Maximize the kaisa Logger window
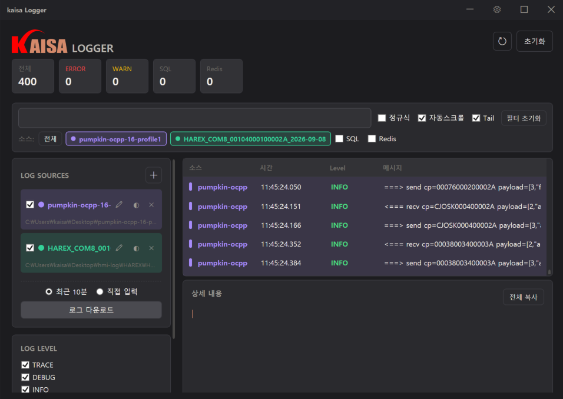 tap(524, 9)
